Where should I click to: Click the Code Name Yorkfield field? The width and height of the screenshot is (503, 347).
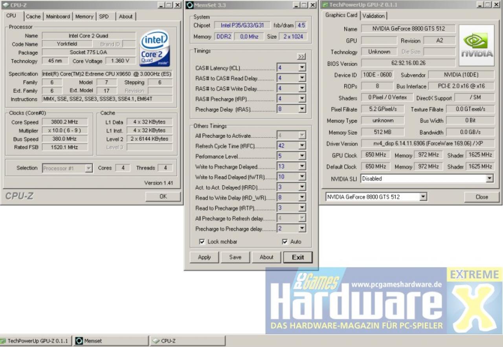click(x=67, y=44)
